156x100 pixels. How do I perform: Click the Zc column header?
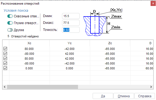110,43
